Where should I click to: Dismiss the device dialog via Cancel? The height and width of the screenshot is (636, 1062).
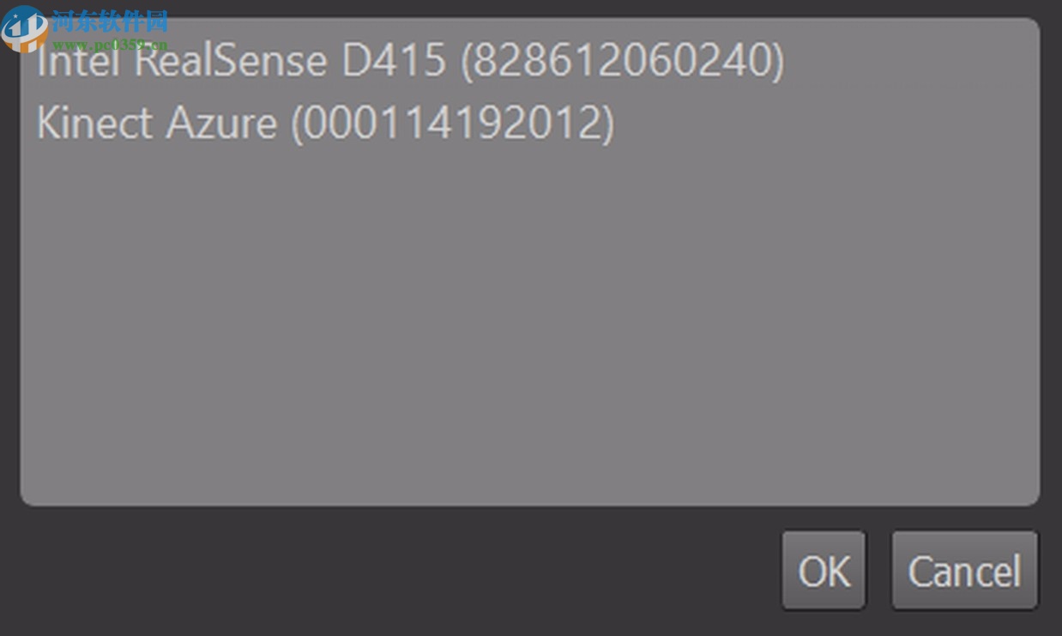pyautogui.click(x=964, y=571)
